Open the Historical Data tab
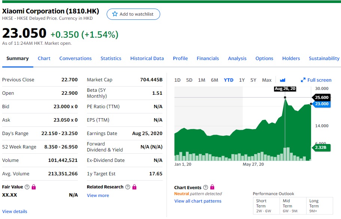The width and height of the screenshot is (341, 219). point(147,58)
